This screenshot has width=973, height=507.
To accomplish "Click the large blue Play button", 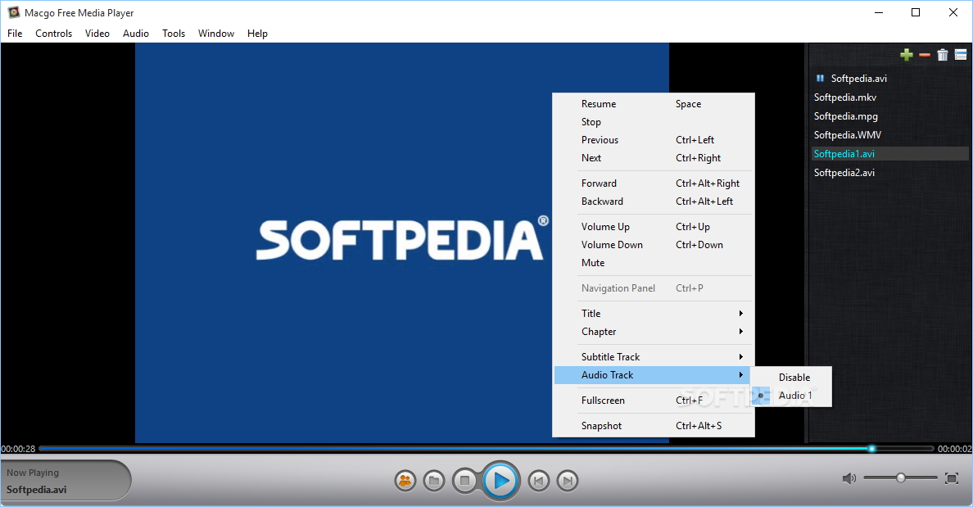I will [500, 480].
